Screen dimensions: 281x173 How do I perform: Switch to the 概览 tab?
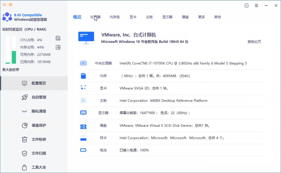77,17
